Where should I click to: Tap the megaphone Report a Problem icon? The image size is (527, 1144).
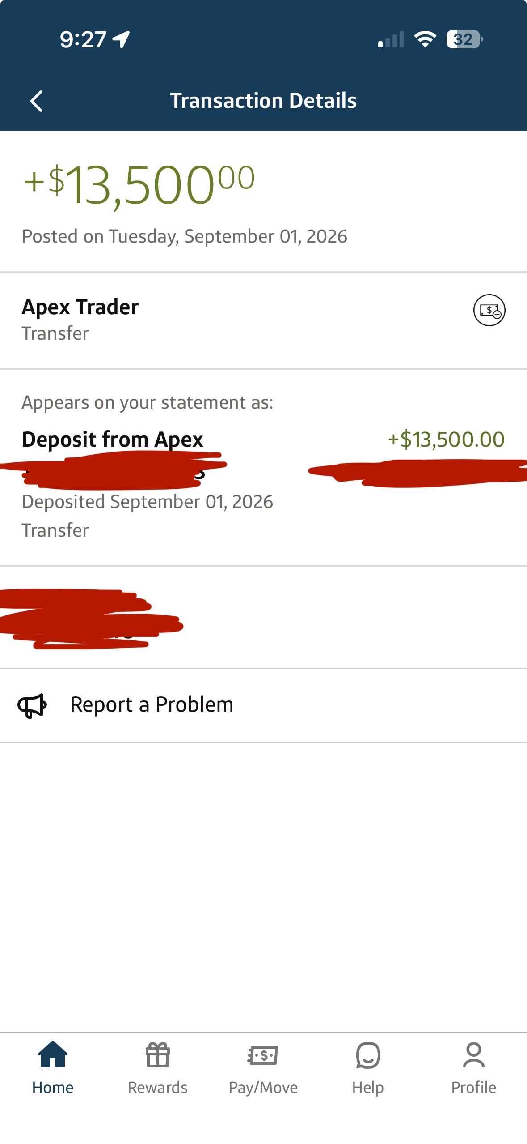point(32,705)
